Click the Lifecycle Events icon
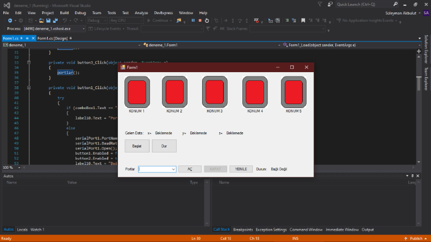The width and height of the screenshot is (431, 242). click(x=91, y=29)
